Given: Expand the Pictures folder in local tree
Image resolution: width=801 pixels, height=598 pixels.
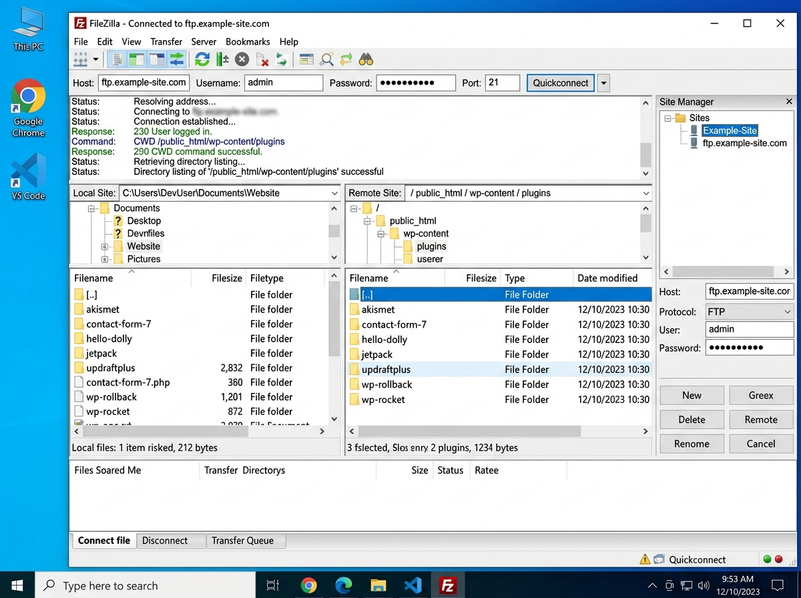Looking at the screenshot, I should [105, 259].
